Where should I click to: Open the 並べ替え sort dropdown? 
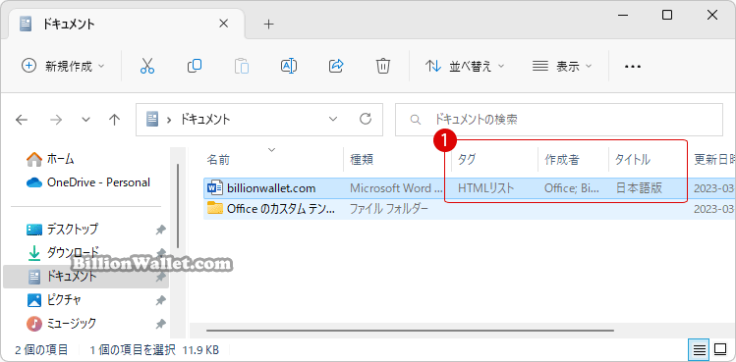464,66
